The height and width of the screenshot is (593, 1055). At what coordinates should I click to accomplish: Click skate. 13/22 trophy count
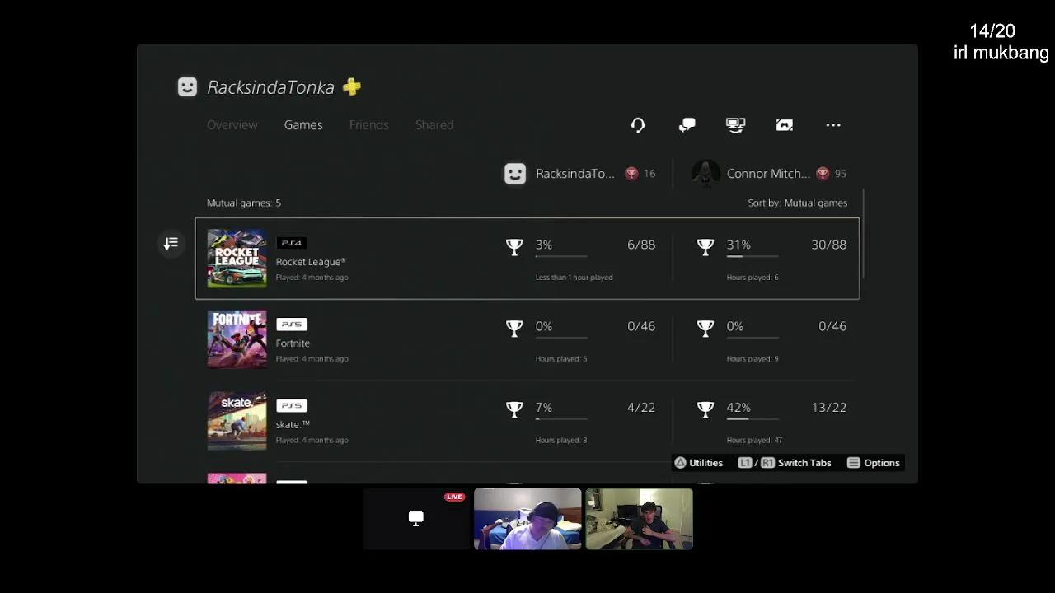pyautogui.click(x=828, y=408)
